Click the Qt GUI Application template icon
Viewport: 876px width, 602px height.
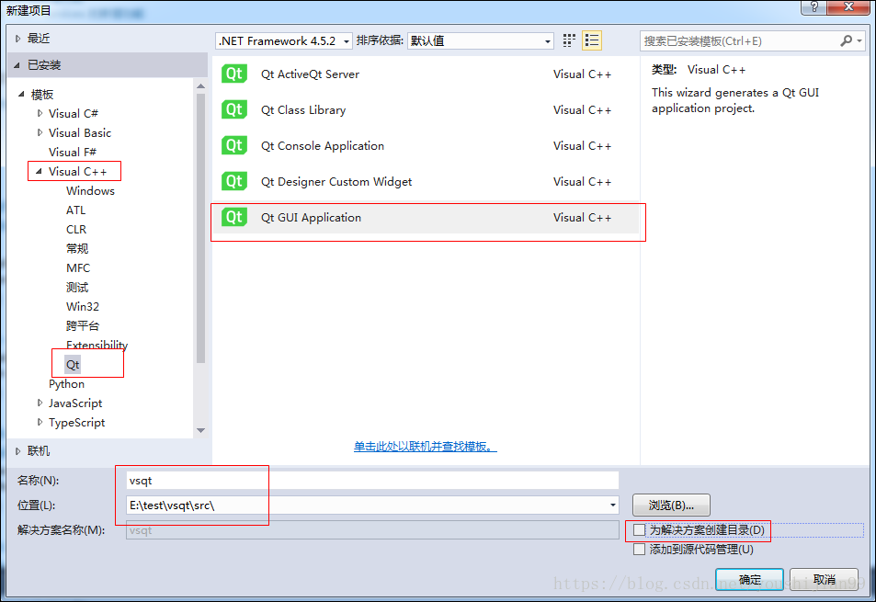point(234,217)
